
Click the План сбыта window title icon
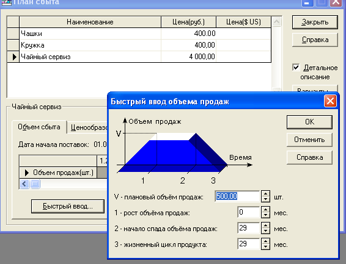click(6, 2)
